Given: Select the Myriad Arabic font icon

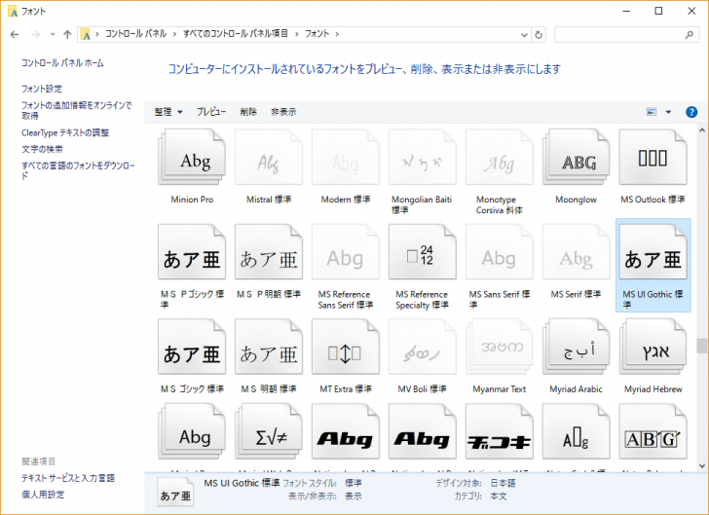Looking at the screenshot, I should point(577,347).
